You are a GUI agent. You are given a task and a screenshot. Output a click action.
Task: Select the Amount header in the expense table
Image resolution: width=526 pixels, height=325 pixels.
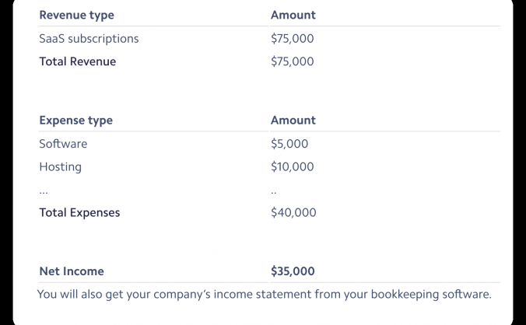(293, 121)
